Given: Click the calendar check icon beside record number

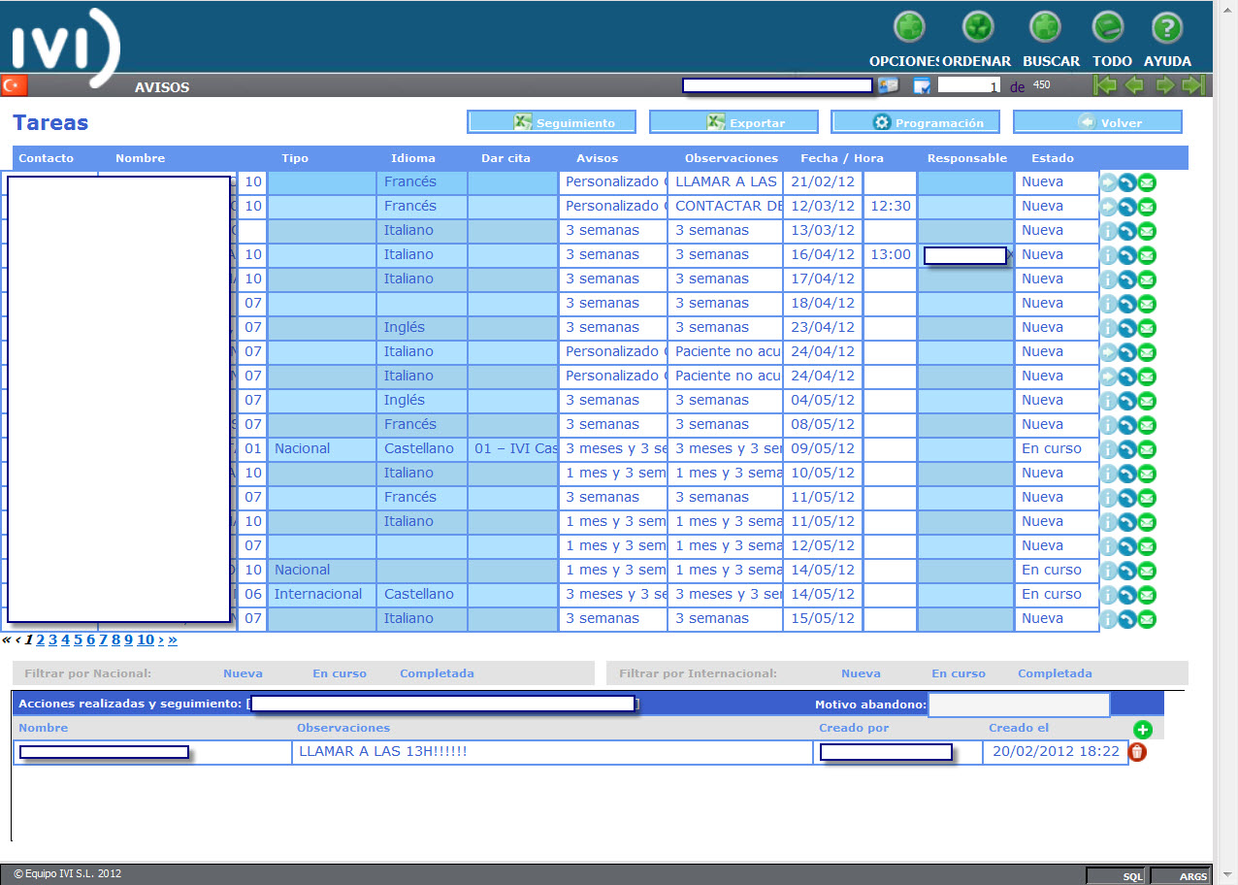Looking at the screenshot, I should 923,86.
